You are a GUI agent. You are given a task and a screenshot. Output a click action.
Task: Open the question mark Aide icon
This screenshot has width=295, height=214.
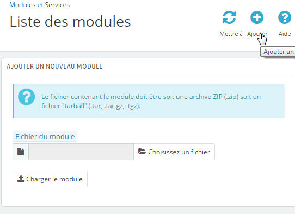coord(285,17)
